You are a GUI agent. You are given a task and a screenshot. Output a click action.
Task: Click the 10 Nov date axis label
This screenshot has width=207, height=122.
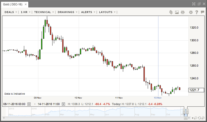coord(78,98)
